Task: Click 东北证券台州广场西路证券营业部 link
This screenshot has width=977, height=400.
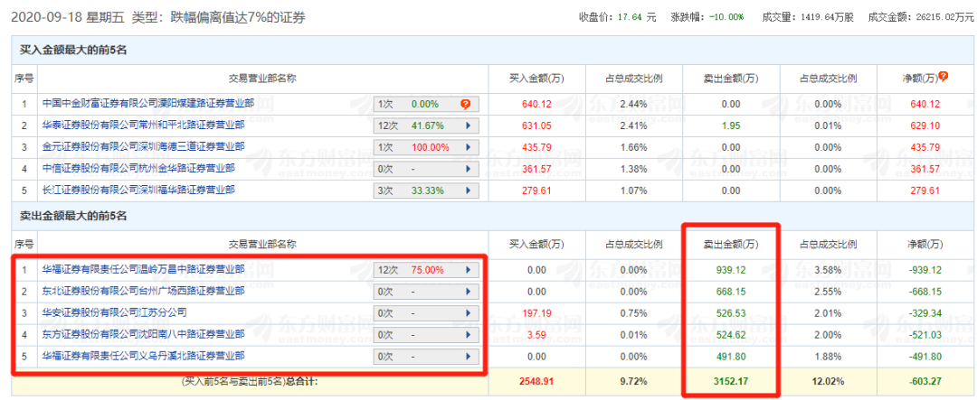Action: coord(143,291)
